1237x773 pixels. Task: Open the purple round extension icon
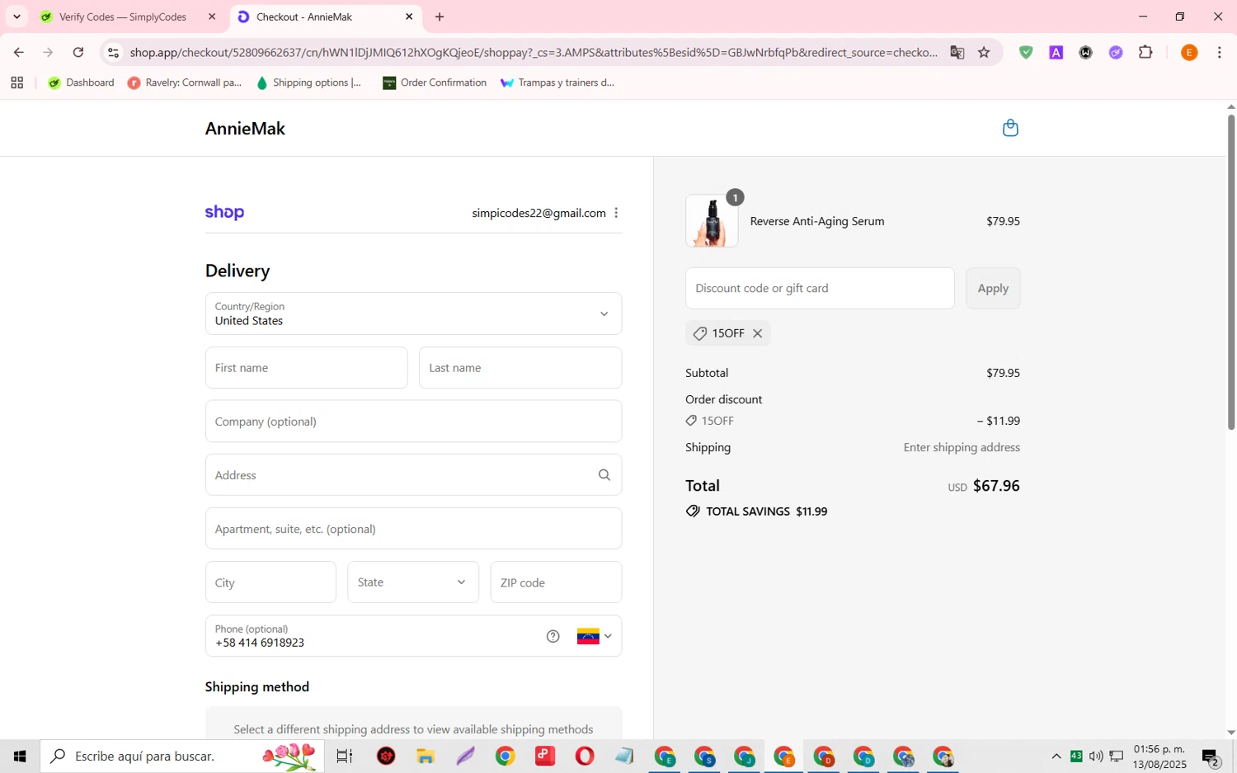click(x=1116, y=53)
